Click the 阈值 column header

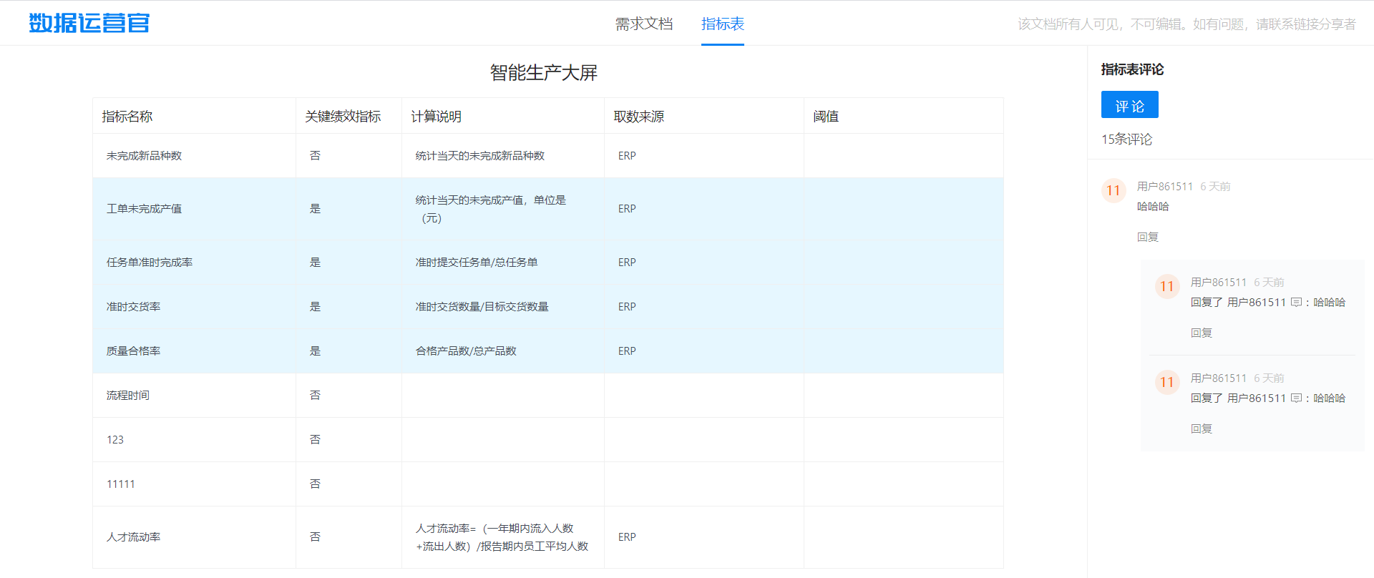click(826, 117)
